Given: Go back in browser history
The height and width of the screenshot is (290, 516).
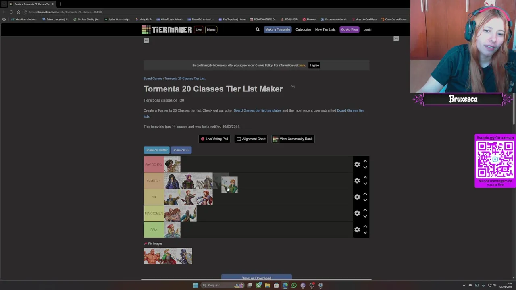Looking at the screenshot, I should 4,12.
